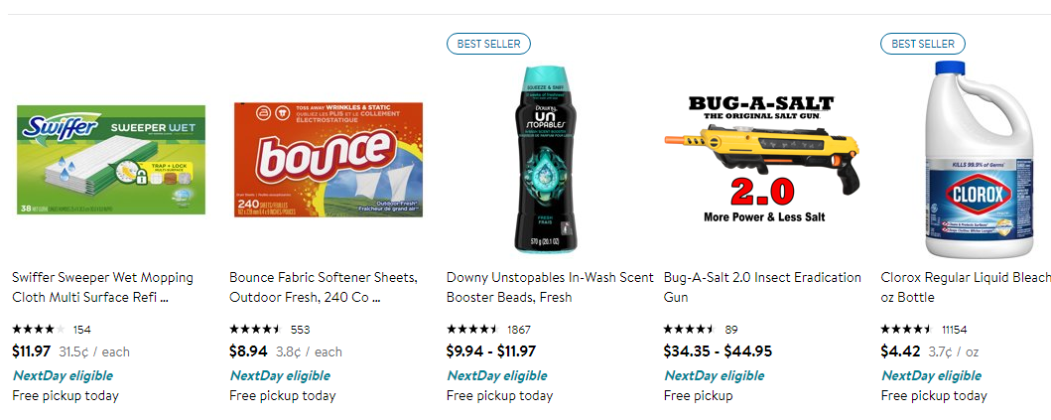Open the Swiffer Sweeper Wet product image
The height and width of the screenshot is (420, 1051).
coord(111,159)
